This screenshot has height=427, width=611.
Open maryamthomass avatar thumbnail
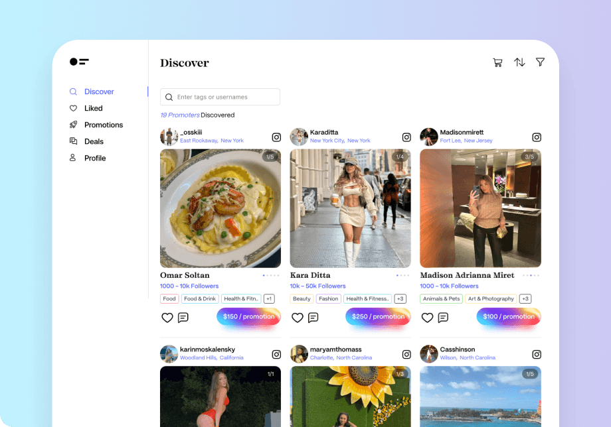[x=300, y=353]
